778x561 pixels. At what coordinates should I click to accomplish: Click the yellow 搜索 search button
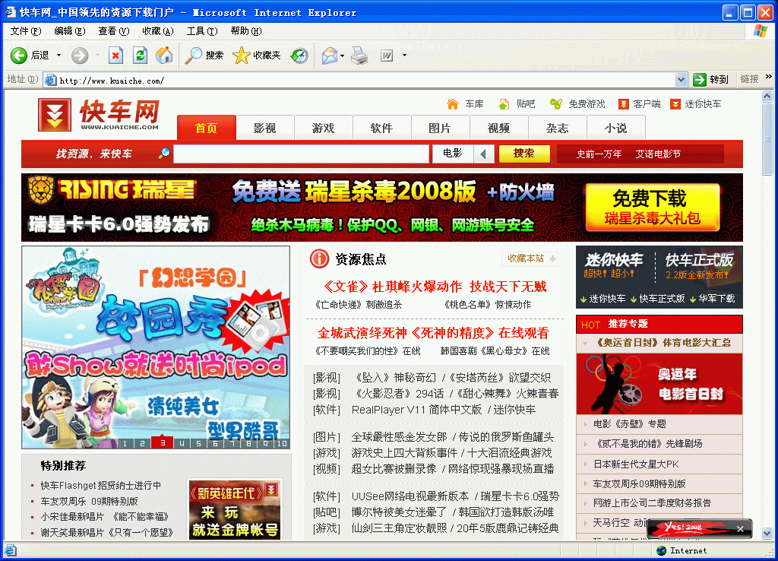pyautogui.click(x=524, y=154)
